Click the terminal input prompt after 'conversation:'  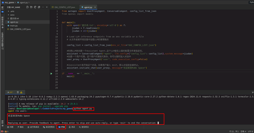[x=158, y=123]
